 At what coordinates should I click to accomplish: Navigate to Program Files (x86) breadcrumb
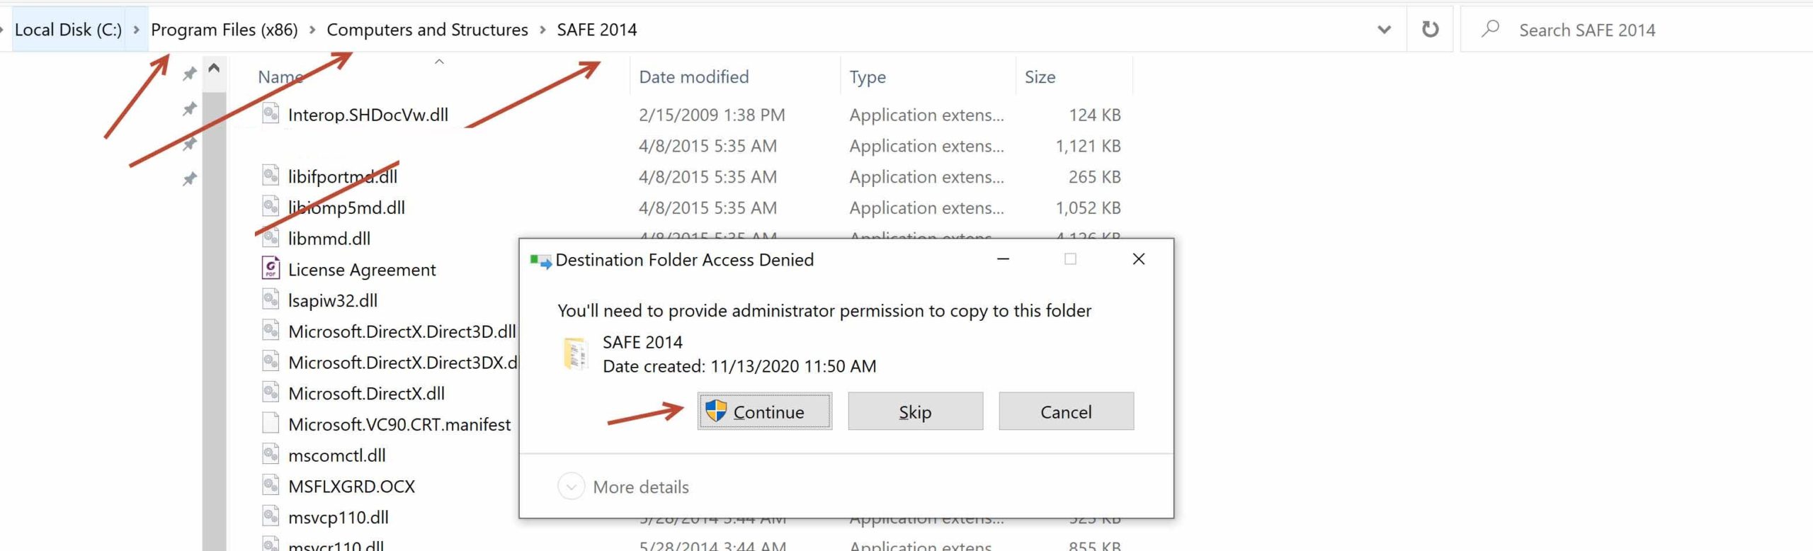coord(224,30)
